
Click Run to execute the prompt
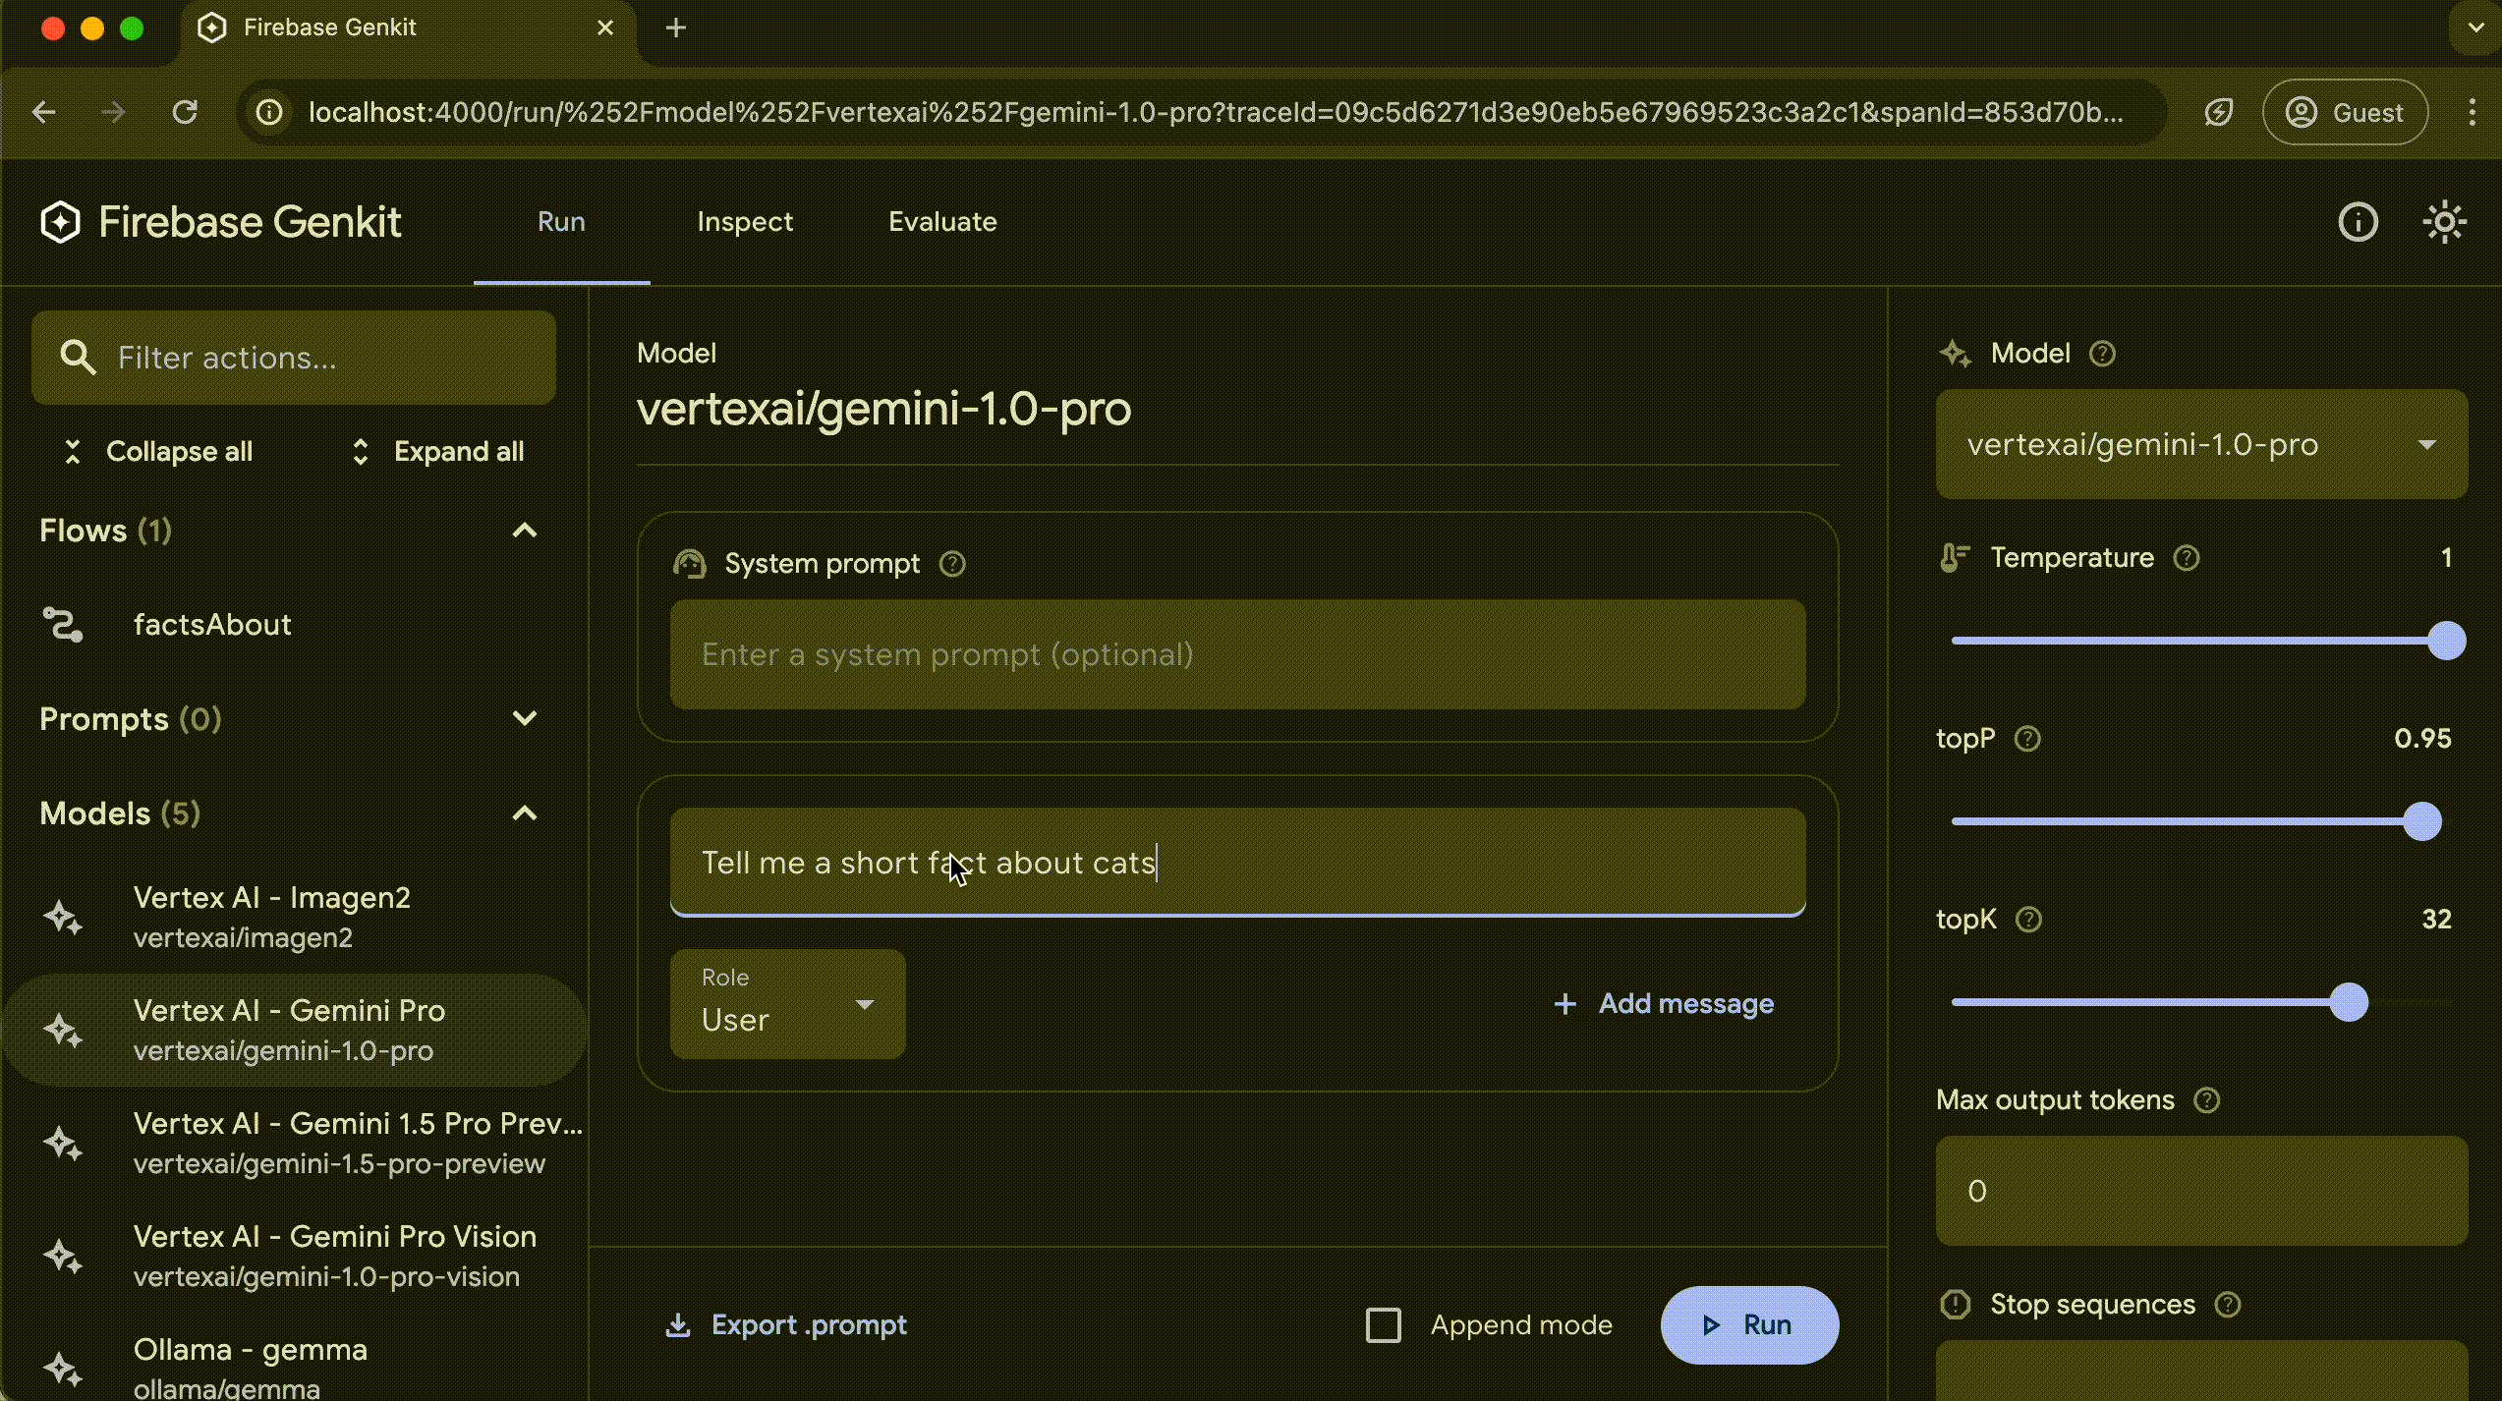point(1747,1323)
